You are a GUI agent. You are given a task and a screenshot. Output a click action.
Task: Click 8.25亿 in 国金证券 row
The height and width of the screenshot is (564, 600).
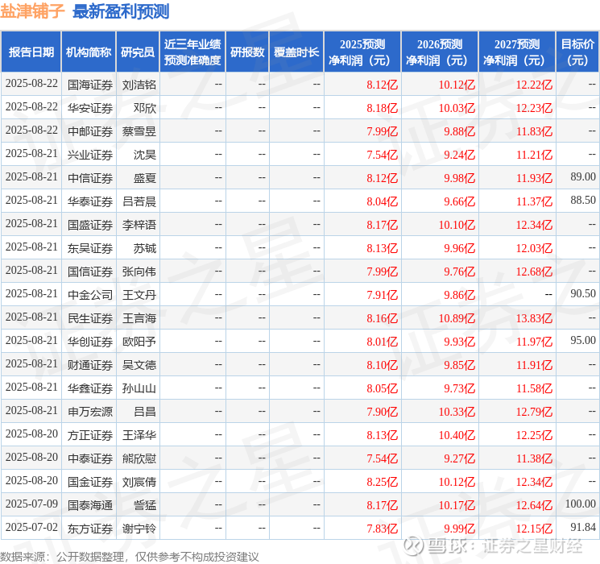[383, 482]
